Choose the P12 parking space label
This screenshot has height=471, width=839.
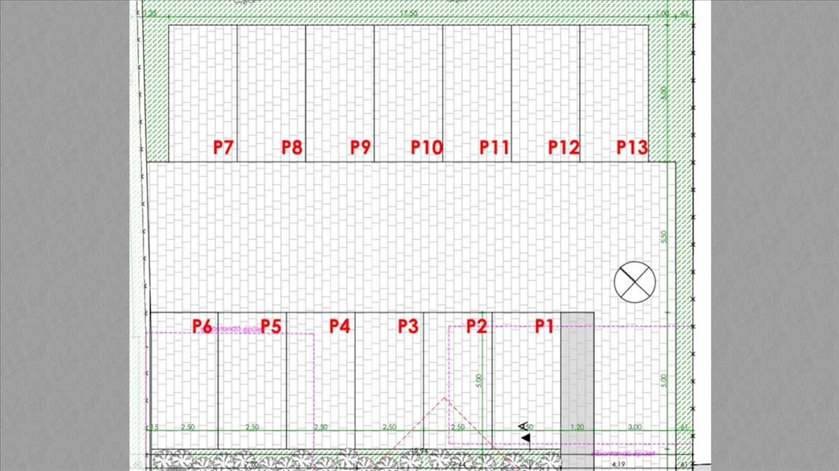(564, 147)
